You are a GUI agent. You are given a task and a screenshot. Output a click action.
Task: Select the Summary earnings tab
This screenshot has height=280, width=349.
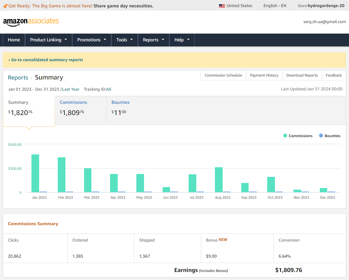coord(29,111)
